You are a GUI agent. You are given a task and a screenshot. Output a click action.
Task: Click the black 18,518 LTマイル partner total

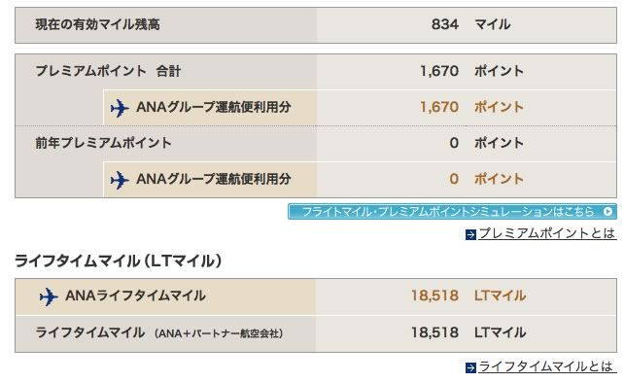pyautogui.click(x=468, y=332)
